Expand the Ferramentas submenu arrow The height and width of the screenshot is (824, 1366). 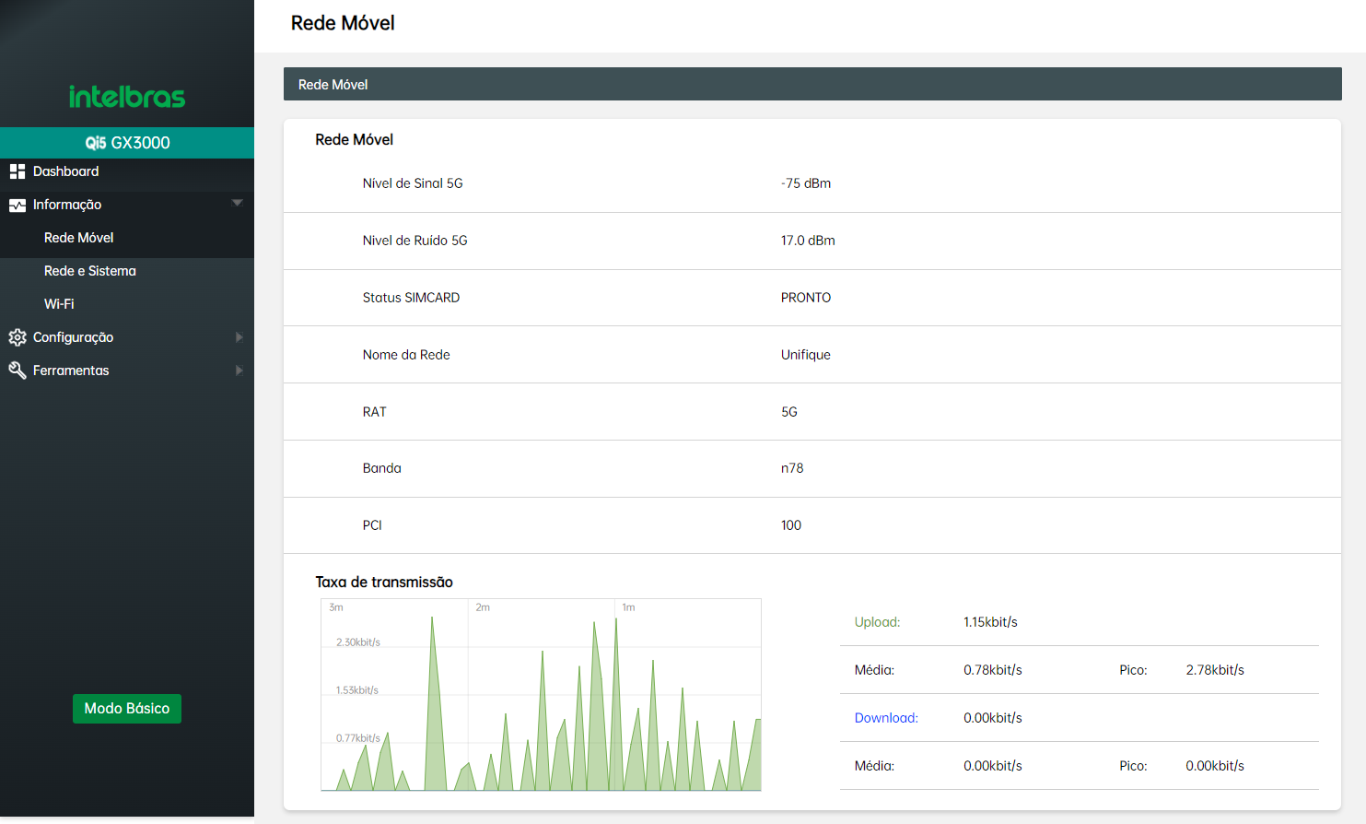(x=239, y=371)
